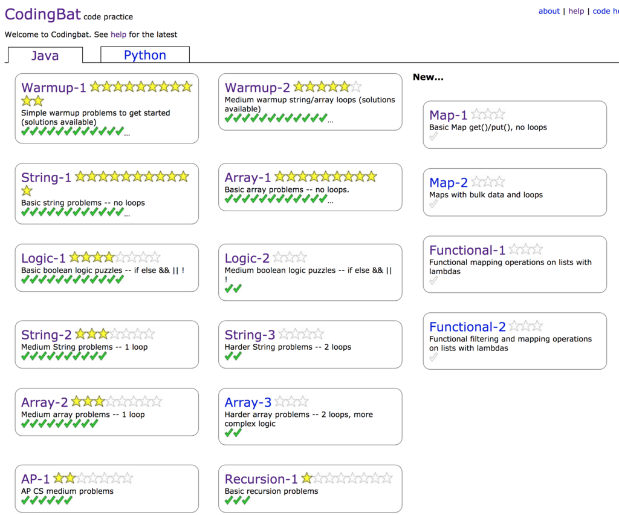This screenshot has width=619, height=515.
Task: Click "Basic recursion problems" description
Action: (x=271, y=491)
